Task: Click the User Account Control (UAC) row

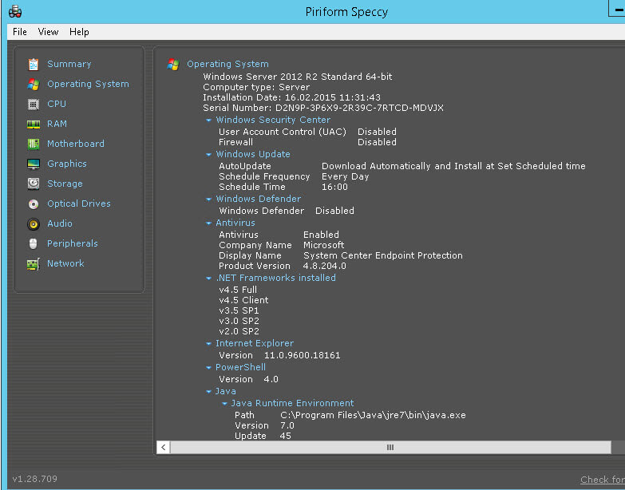Action: 307,132
